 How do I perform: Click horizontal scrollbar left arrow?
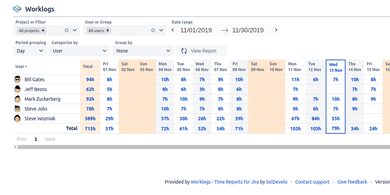click(15, 147)
